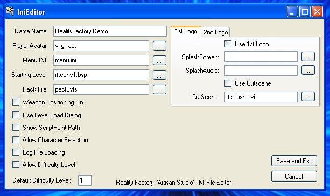Click the Pack File field pack.vfs
The width and height of the screenshot is (330, 196).
coord(101,89)
